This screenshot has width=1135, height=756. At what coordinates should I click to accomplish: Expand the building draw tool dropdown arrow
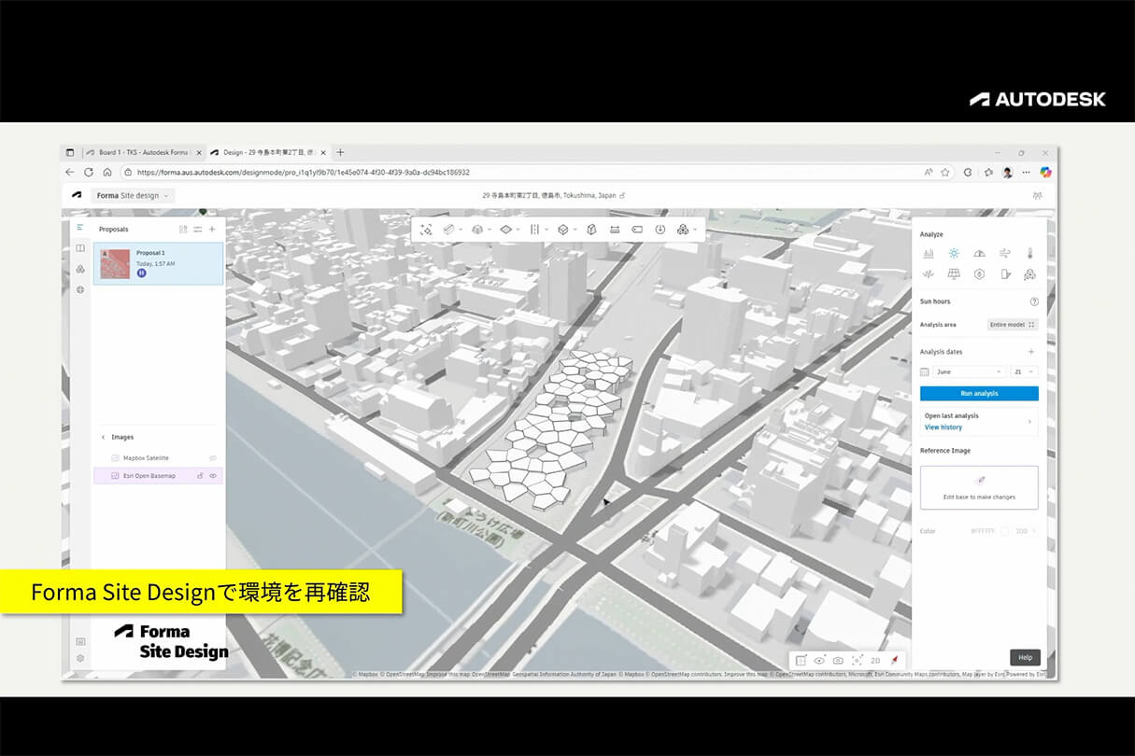pos(462,230)
